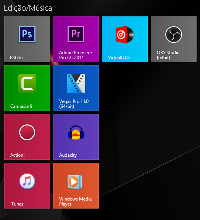Click the iTunes tile label text

click(17, 204)
